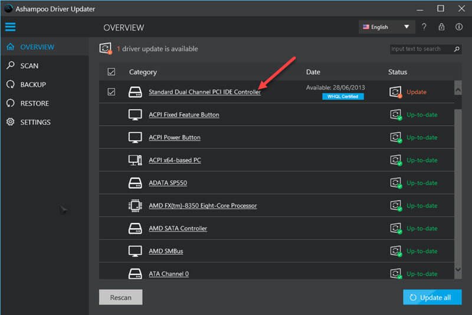Click monitor icon beside ACPI Power Button
The image size is (472, 315).
135,137
